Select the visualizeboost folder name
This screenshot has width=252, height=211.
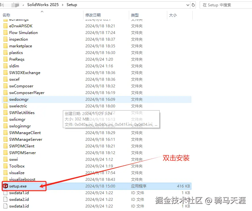(22, 180)
